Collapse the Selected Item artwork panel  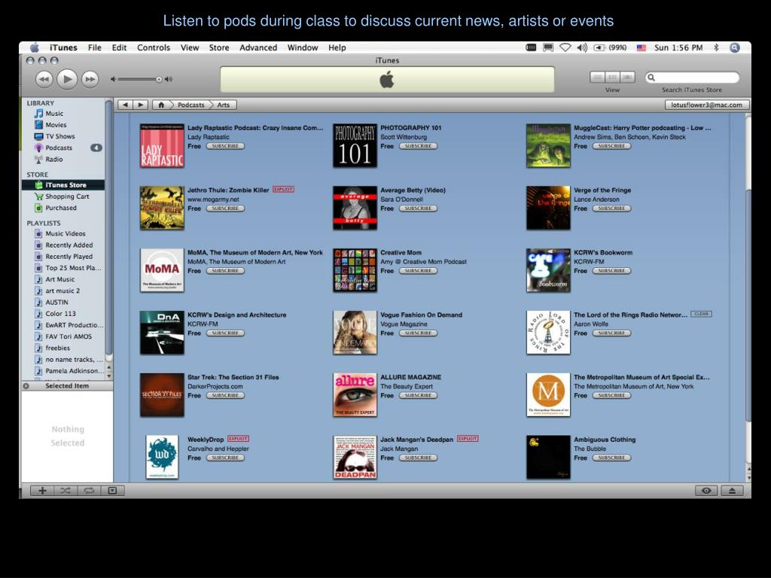(x=26, y=386)
